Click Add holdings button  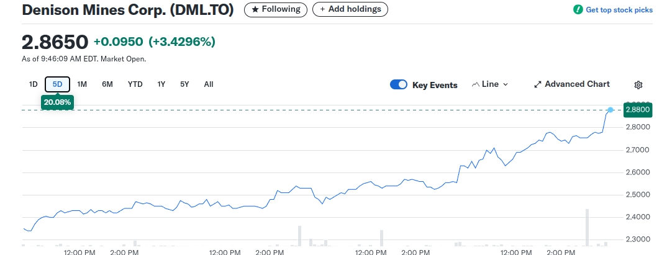tap(350, 9)
